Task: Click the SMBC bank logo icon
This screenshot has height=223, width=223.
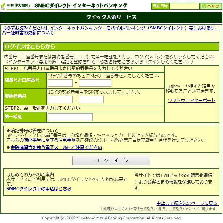Action: point(3,6)
